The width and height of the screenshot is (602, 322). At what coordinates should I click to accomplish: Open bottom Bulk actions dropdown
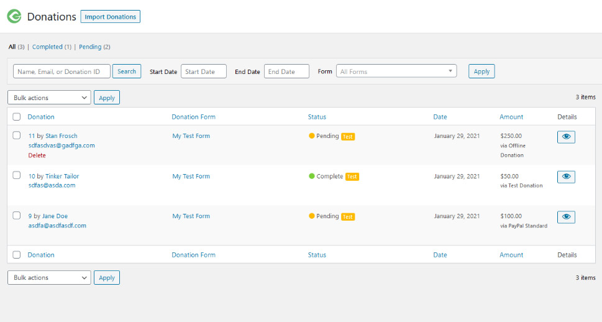tap(49, 278)
